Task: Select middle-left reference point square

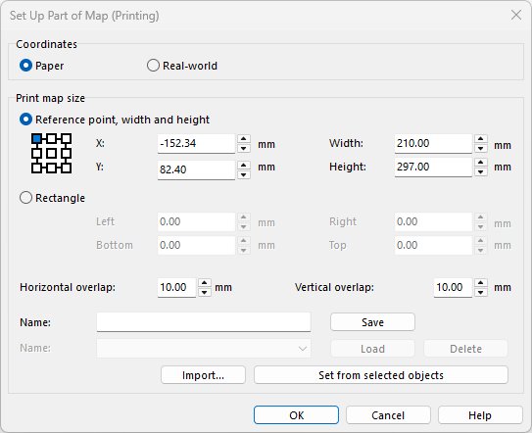Action: click(36, 154)
